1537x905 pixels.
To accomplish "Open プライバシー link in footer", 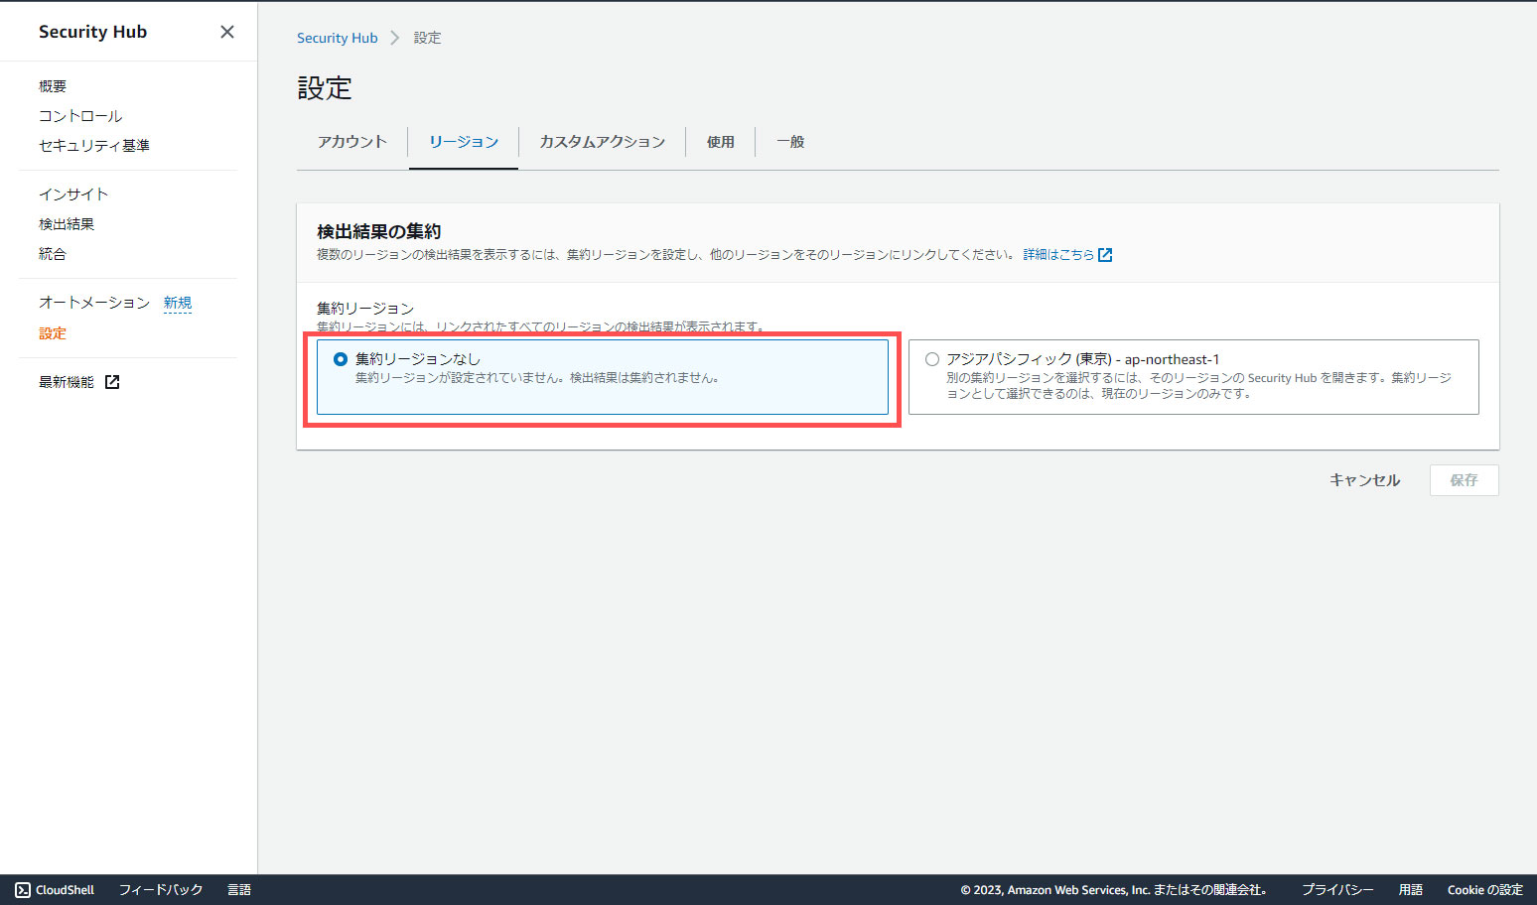I will pos(1337,890).
